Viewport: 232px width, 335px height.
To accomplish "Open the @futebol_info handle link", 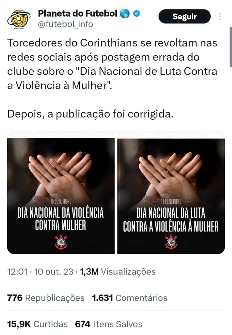I will [65, 24].
